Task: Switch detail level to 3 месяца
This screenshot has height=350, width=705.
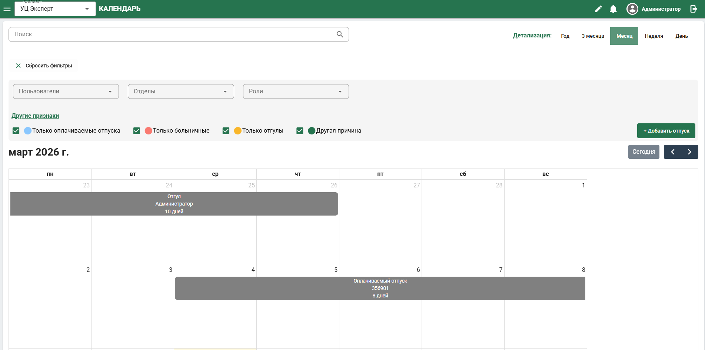Action: (593, 36)
